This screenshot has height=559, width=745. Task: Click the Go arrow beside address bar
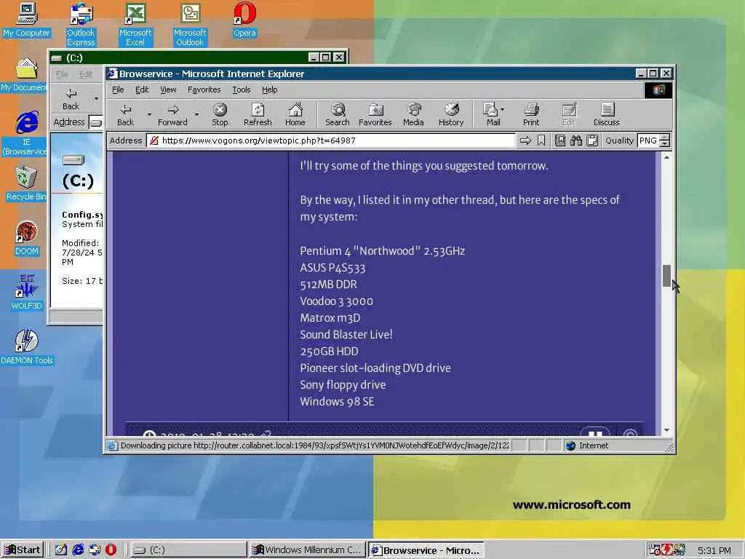tap(525, 140)
